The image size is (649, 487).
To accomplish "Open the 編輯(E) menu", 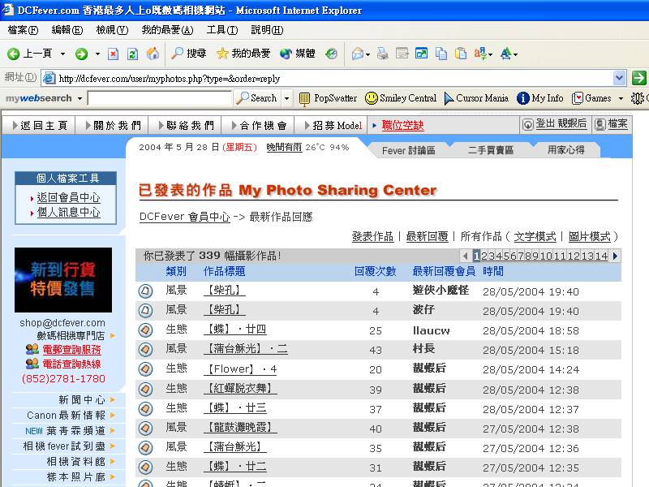I will 67,30.
